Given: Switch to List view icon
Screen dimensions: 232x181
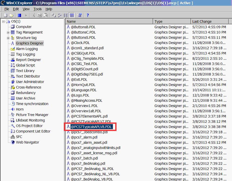Looking at the screenshot, I should coord(66,15).
